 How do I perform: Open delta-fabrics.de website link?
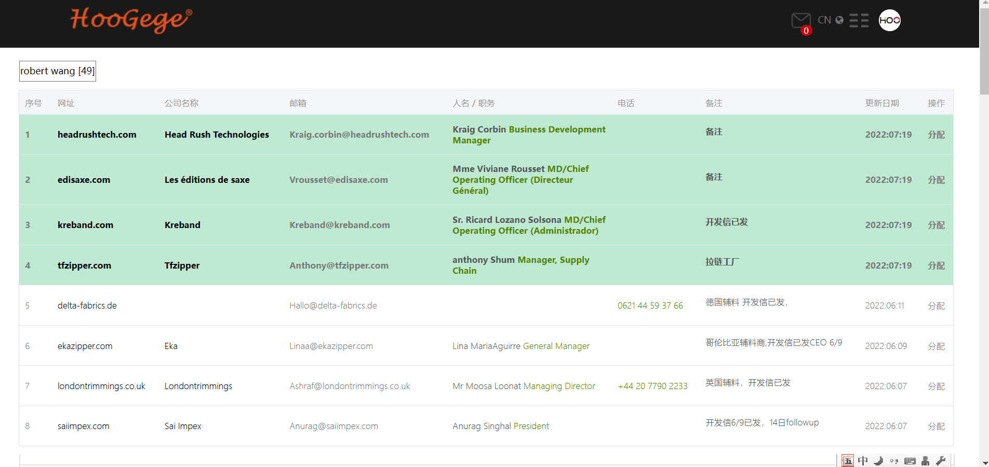[87, 305]
